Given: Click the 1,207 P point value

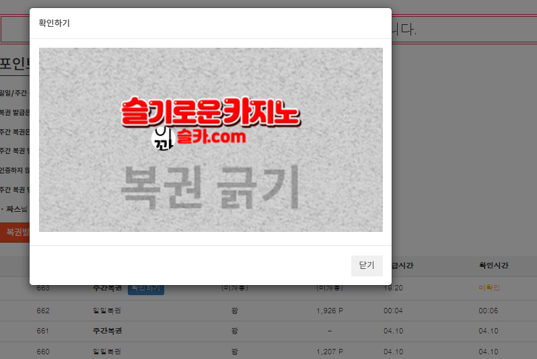Looking at the screenshot, I should pyautogui.click(x=330, y=352).
